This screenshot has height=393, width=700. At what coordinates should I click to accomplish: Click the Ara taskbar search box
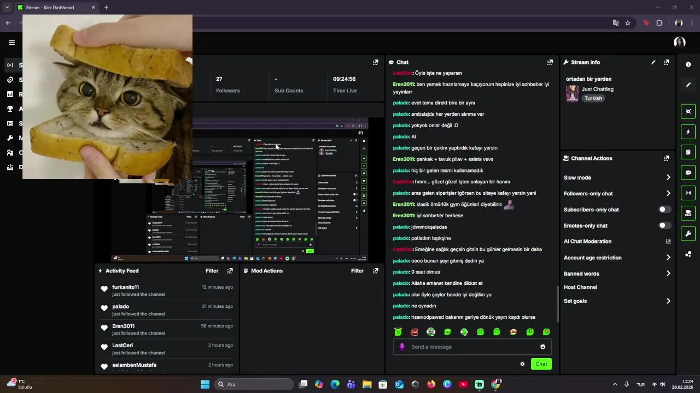[254, 384]
